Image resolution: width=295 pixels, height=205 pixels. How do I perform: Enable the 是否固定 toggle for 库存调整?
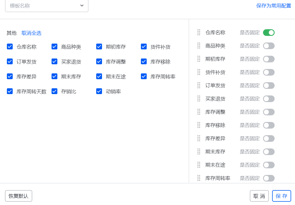click(269, 112)
